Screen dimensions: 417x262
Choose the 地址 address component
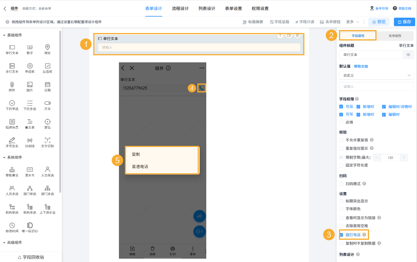tap(47, 49)
